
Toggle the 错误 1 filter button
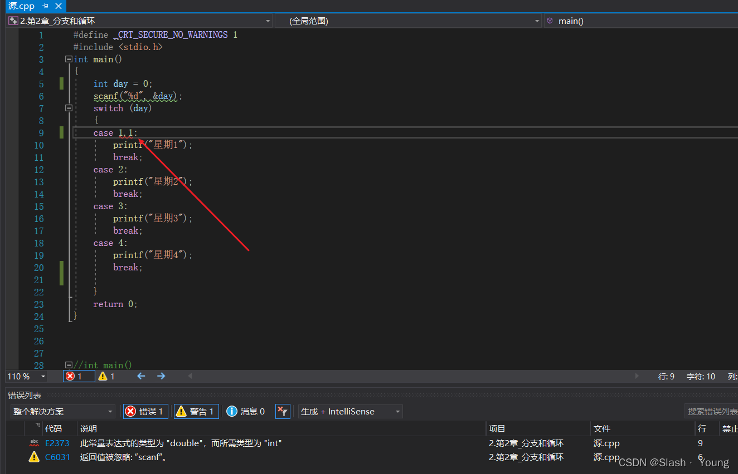coord(145,412)
